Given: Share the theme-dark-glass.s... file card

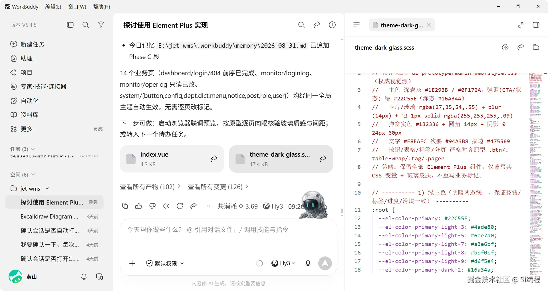Looking at the screenshot, I should (323, 159).
